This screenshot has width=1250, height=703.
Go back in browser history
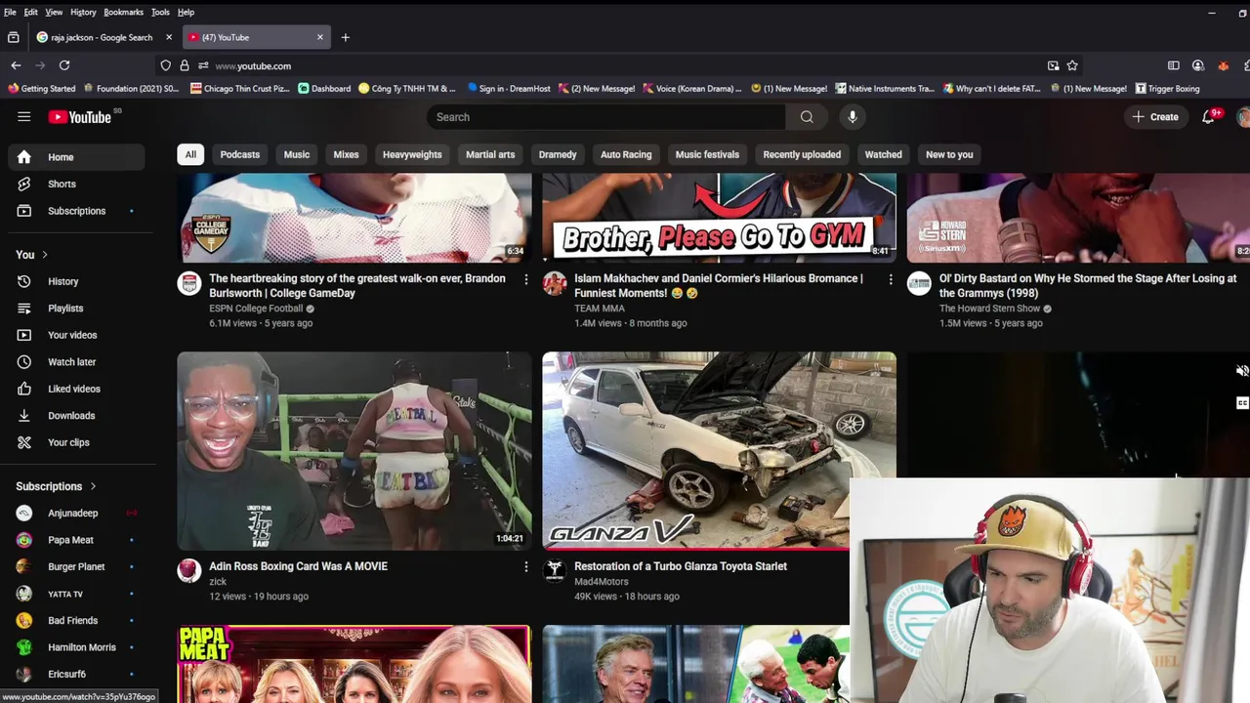pos(16,65)
